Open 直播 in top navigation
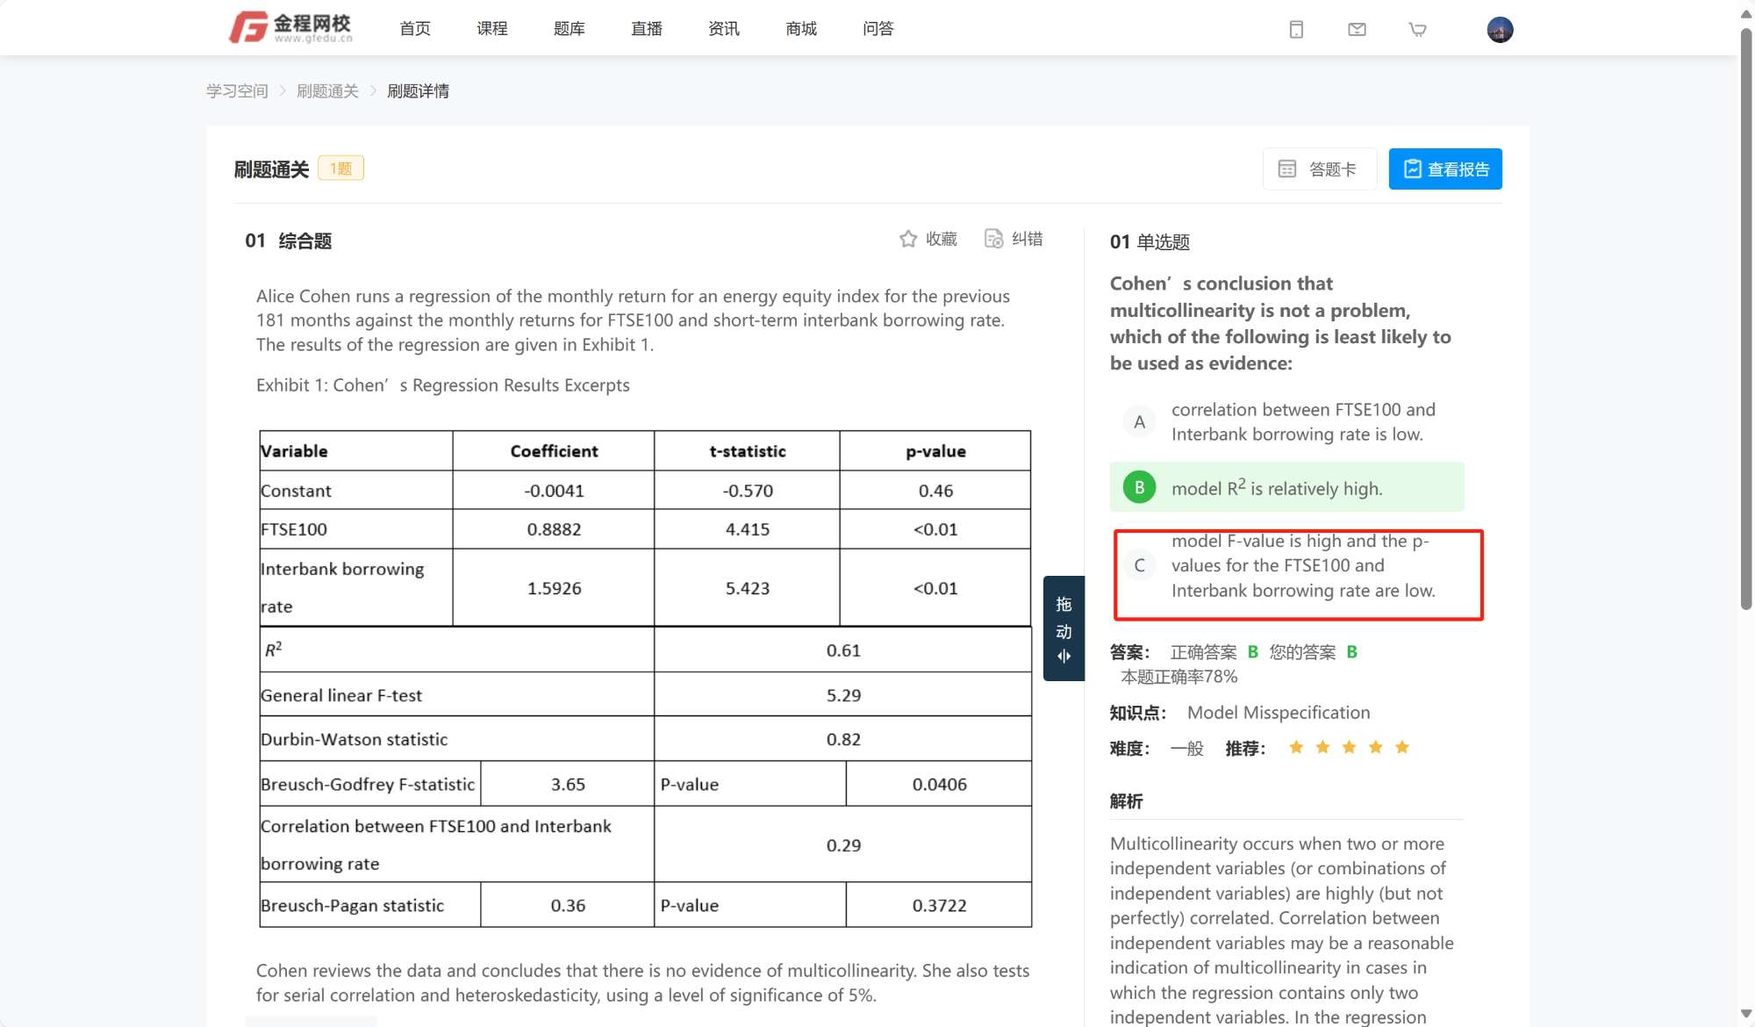This screenshot has width=1755, height=1027. click(x=646, y=29)
